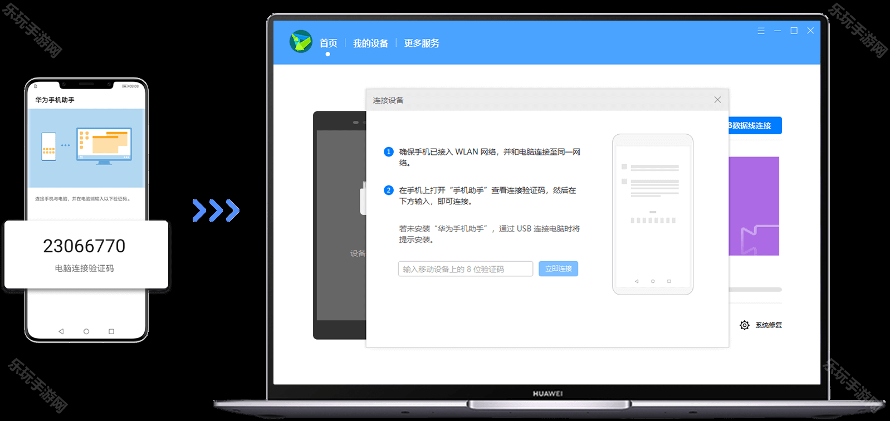
Task: Click the 电脑连接验证码 label
Action: (84, 268)
